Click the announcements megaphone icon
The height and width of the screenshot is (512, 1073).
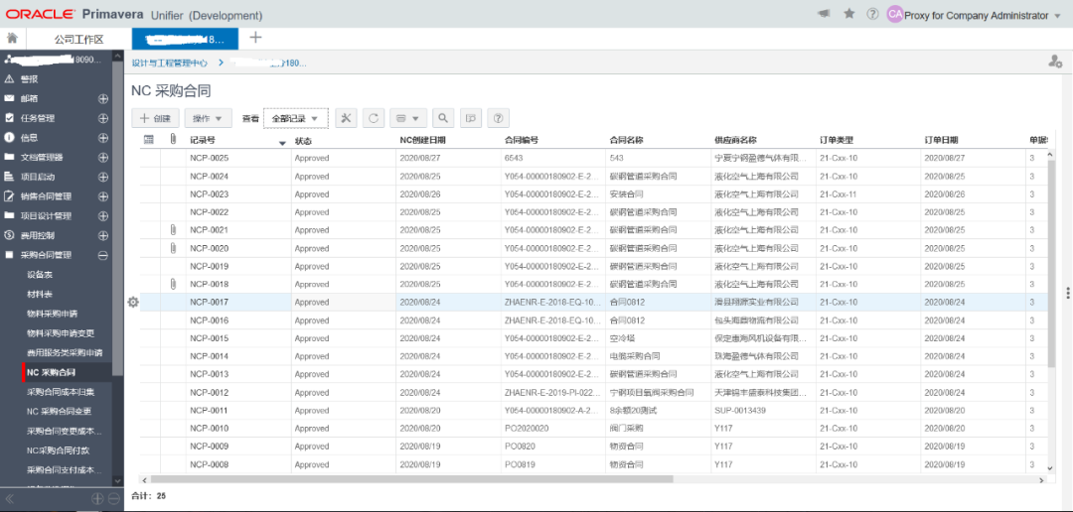click(826, 14)
